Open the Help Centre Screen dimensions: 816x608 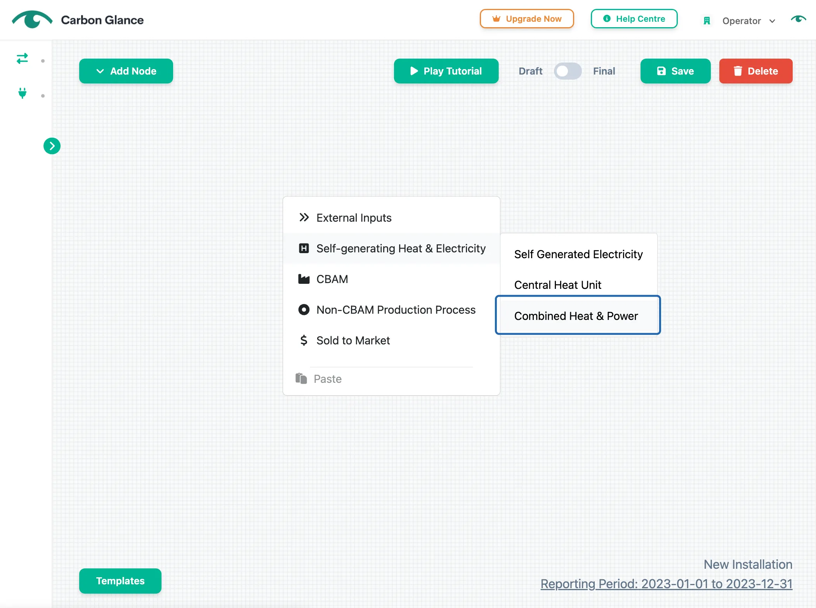click(x=634, y=19)
